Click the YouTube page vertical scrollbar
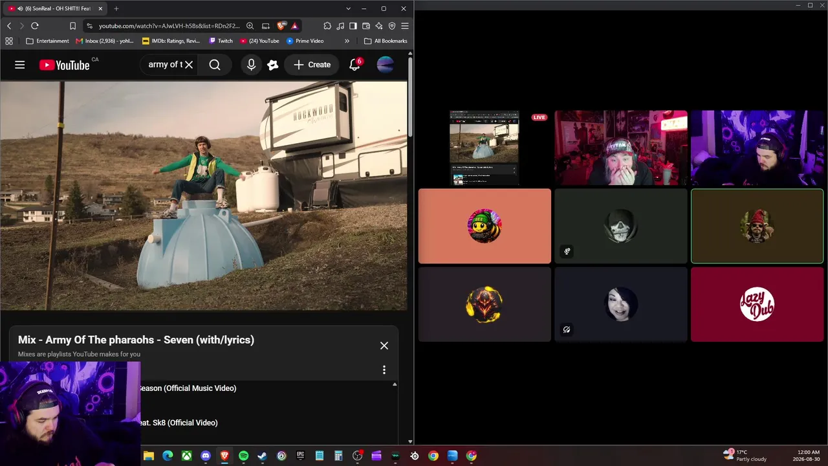 pyautogui.click(x=410, y=97)
